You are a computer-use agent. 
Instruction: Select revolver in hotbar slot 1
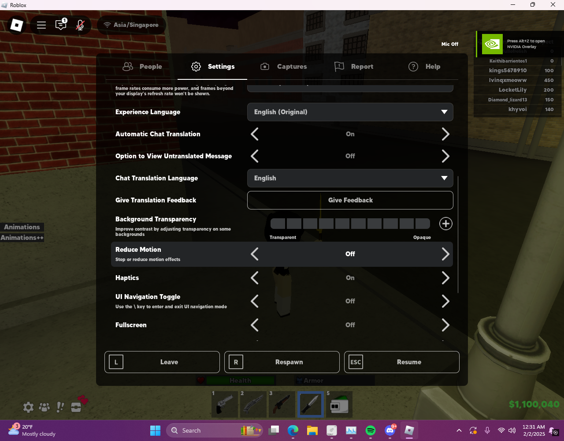[225, 404]
